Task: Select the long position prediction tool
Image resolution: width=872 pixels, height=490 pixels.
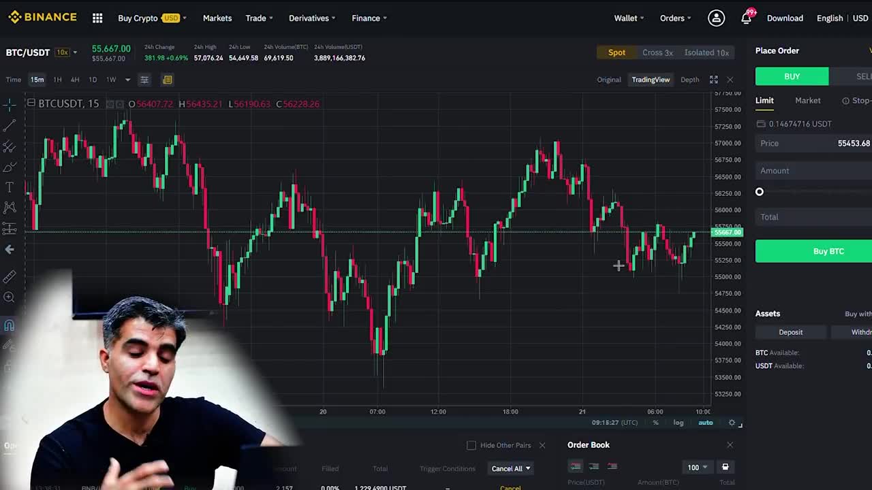Action: 10,229
